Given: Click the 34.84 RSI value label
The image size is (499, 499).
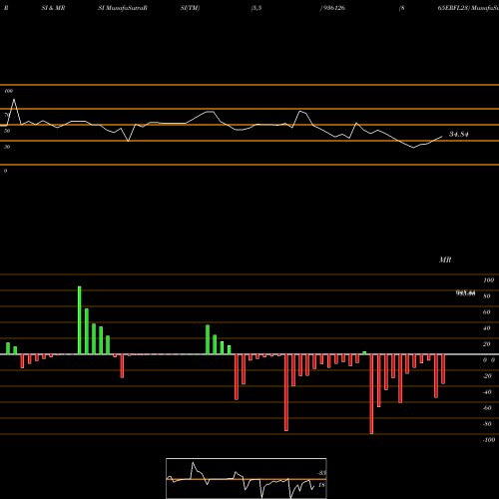Looking at the screenshot, I should 459,134.
